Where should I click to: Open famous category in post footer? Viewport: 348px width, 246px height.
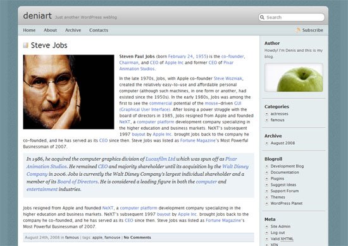click(72, 238)
